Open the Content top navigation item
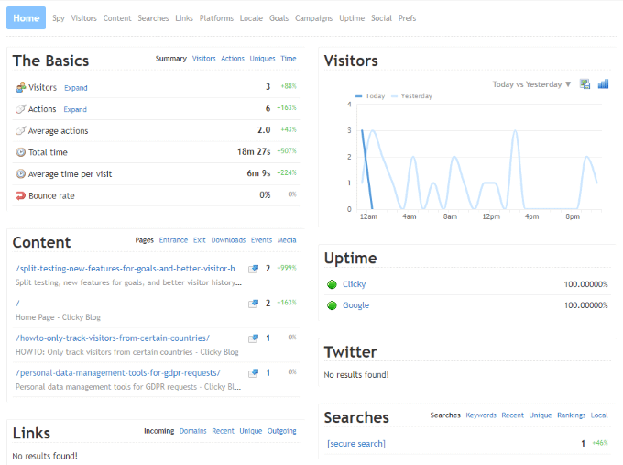Screen dimensions: 623x465 coord(117,18)
